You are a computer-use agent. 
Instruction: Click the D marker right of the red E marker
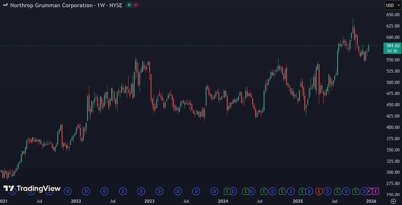point(327,191)
